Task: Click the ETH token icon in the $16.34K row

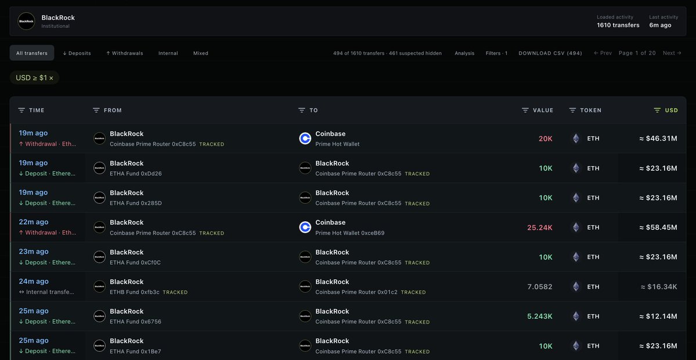Action: tap(576, 287)
